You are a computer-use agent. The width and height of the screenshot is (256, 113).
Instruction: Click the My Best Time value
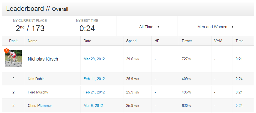coord(87,28)
